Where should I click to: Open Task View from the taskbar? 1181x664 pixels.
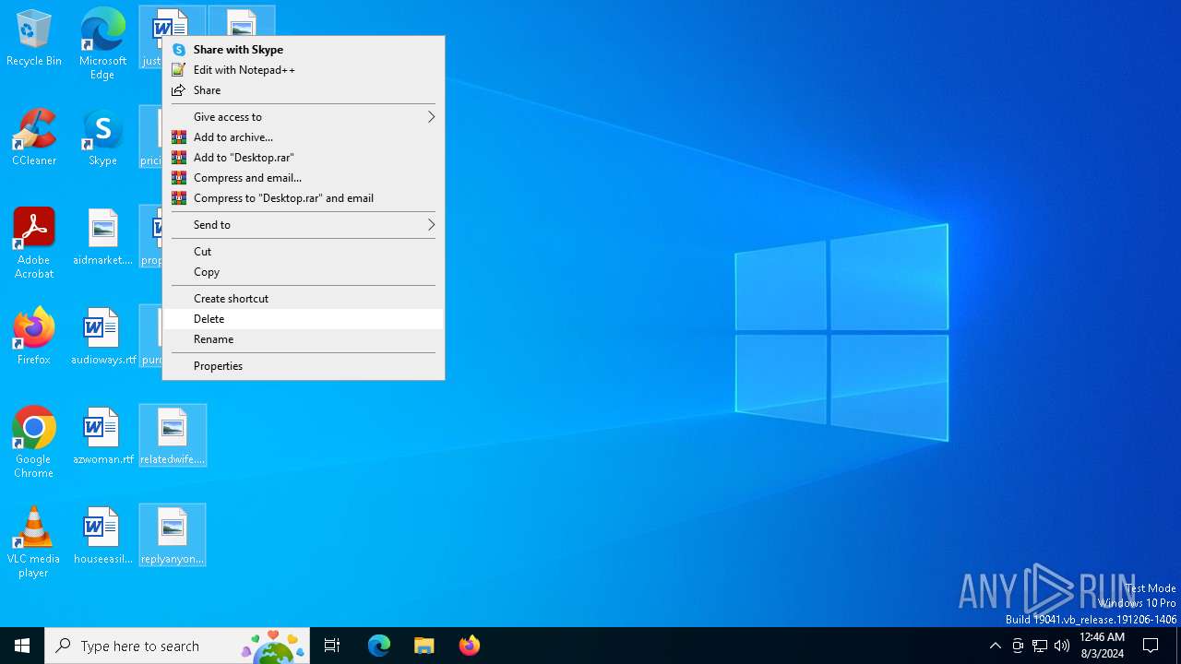pos(332,646)
